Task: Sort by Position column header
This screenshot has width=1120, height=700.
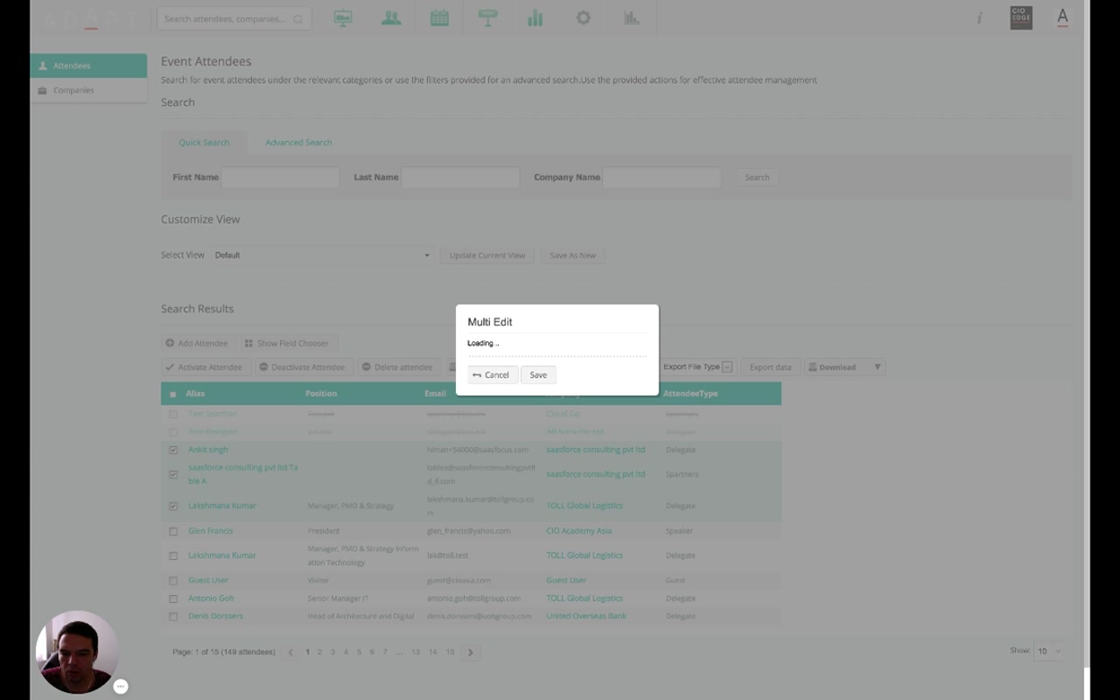Action: point(321,394)
